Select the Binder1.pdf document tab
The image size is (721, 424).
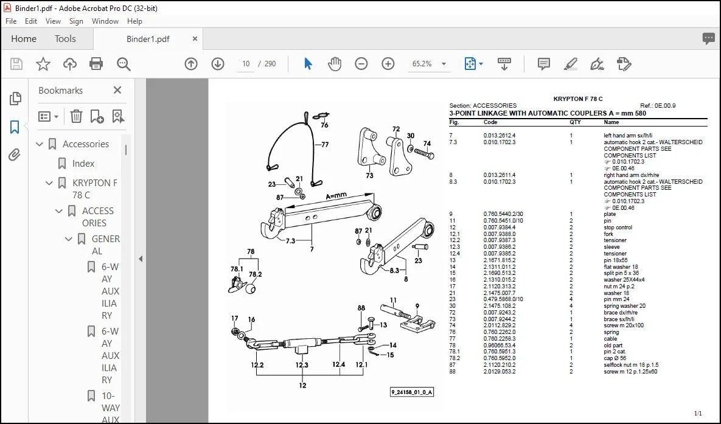(148, 39)
